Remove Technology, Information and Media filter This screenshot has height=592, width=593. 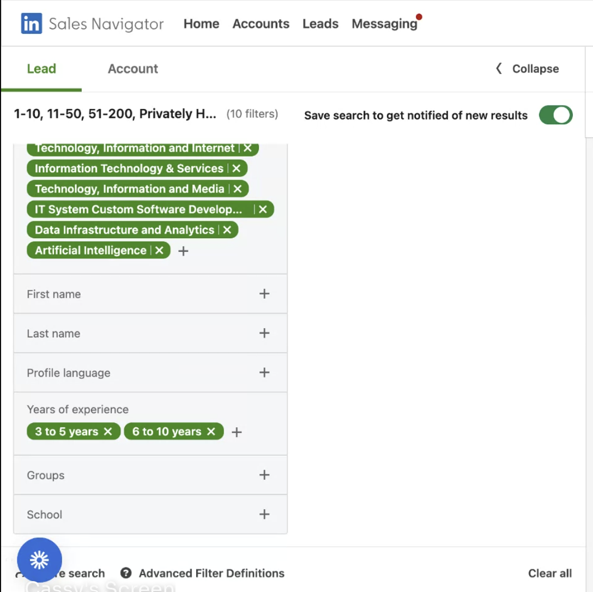tap(238, 189)
